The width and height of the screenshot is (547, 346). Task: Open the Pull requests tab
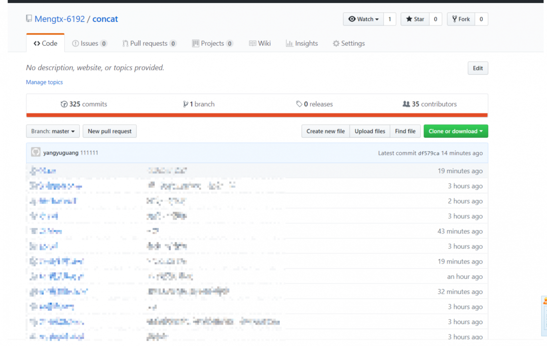[x=149, y=43]
